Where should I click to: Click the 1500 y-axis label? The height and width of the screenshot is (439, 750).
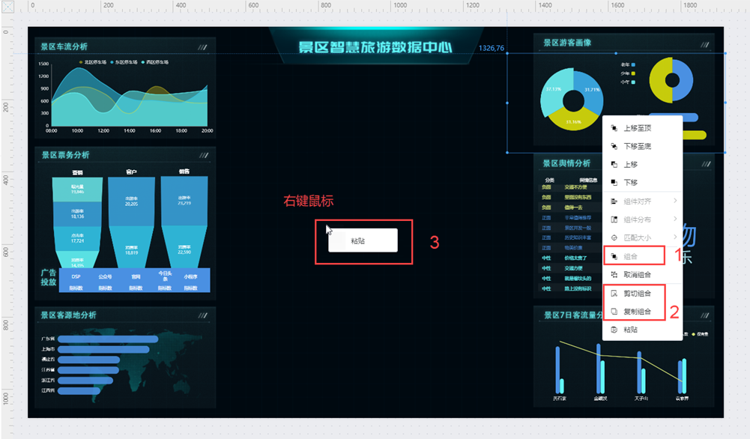[x=43, y=64]
